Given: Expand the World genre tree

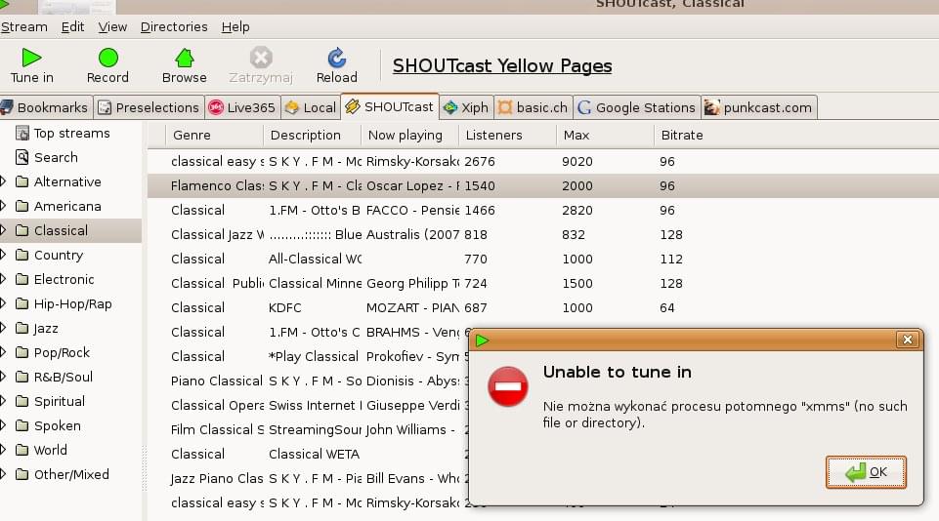Looking at the screenshot, I should coord(3,450).
